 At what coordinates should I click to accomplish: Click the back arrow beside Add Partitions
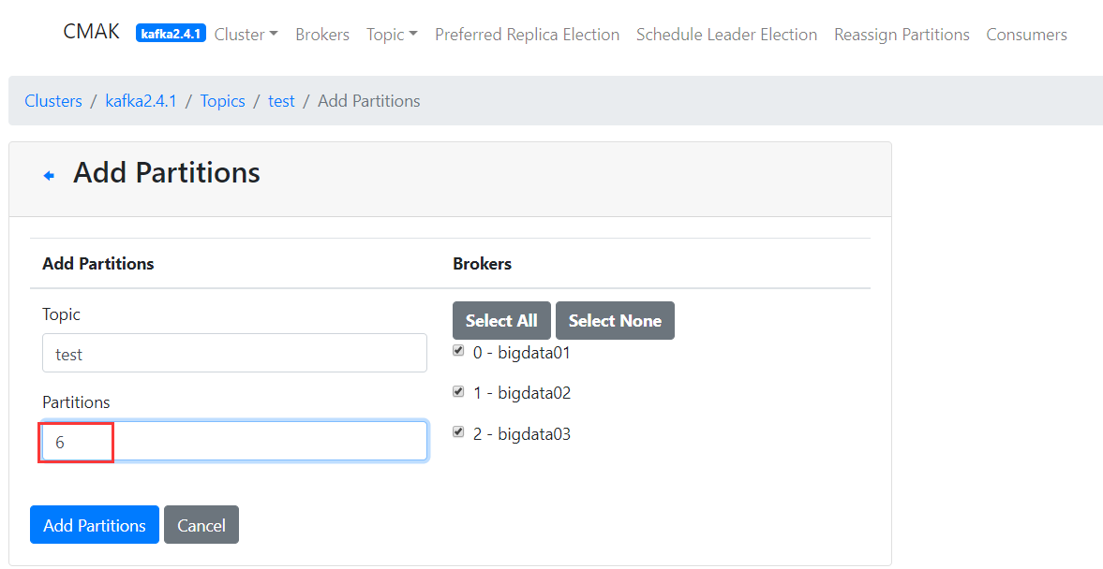click(49, 175)
